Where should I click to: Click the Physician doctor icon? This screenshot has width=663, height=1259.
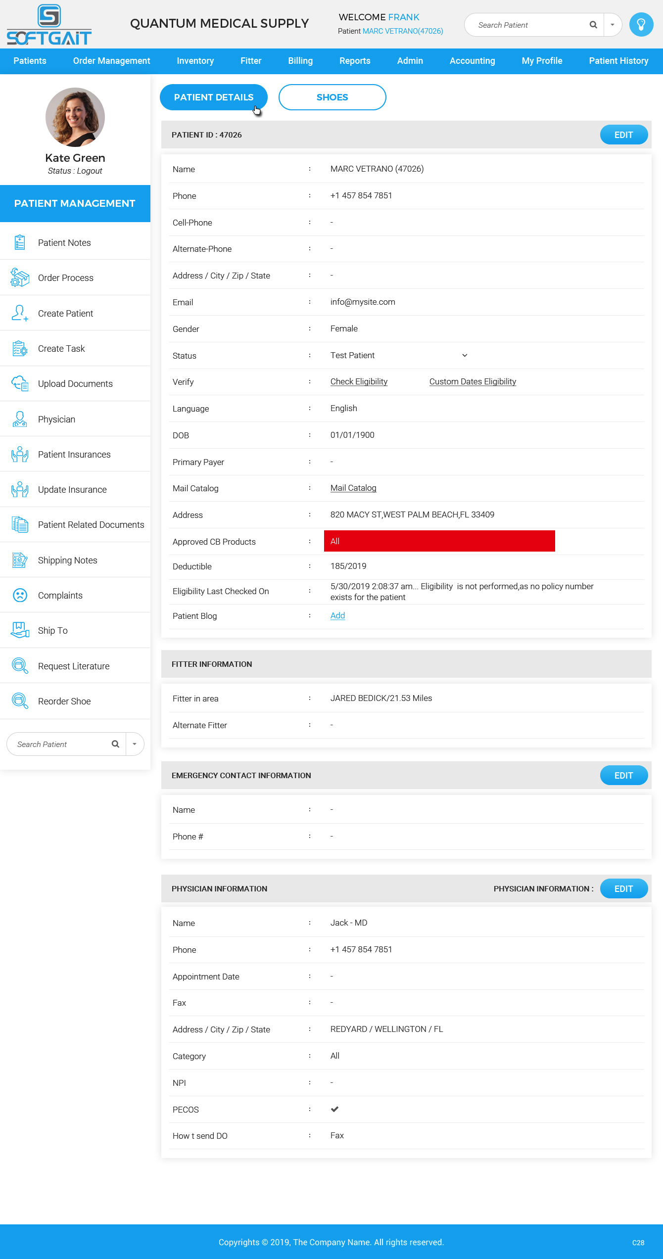[x=20, y=419]
